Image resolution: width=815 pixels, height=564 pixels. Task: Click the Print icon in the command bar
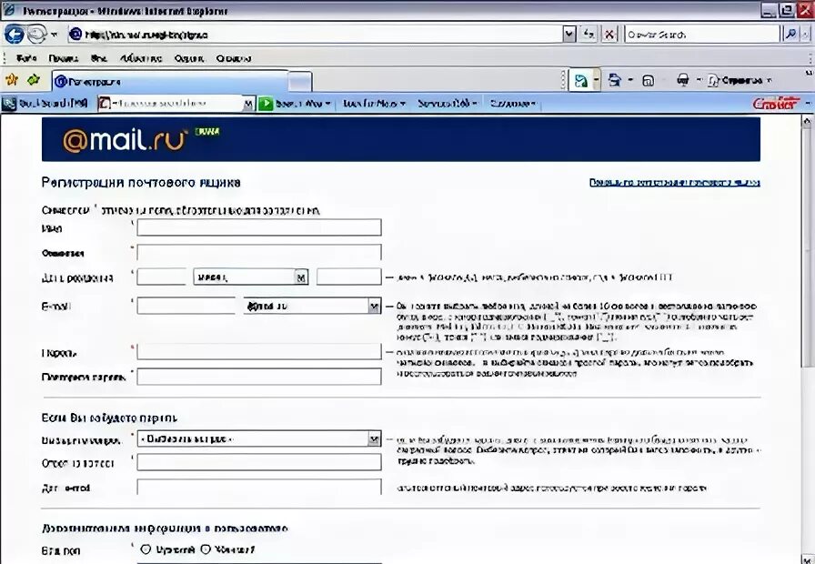(x=682, y=80)
